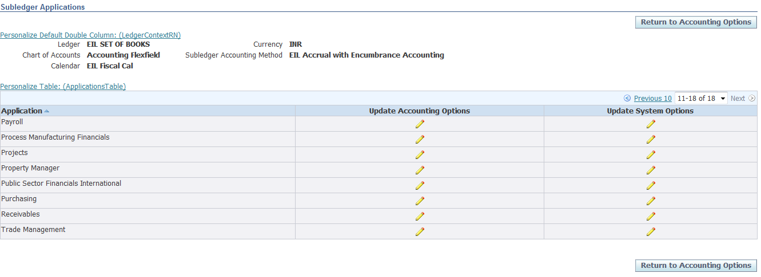Edit system options for Trade Management
761x277 pixels.
[x=651, y=231]
